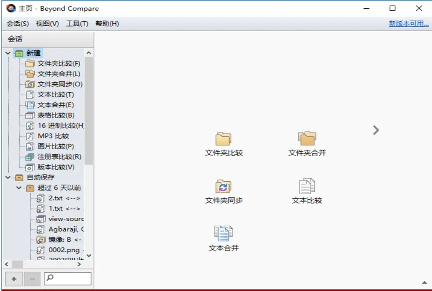Collapse the 超过 6 天以前 node
This screenshot has width=432, height=291.
(x=19, y=188)
